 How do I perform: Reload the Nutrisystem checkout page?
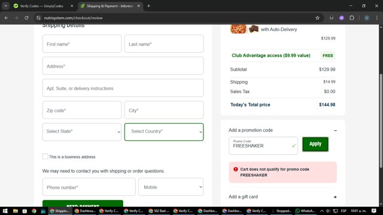tap(26, 18)
